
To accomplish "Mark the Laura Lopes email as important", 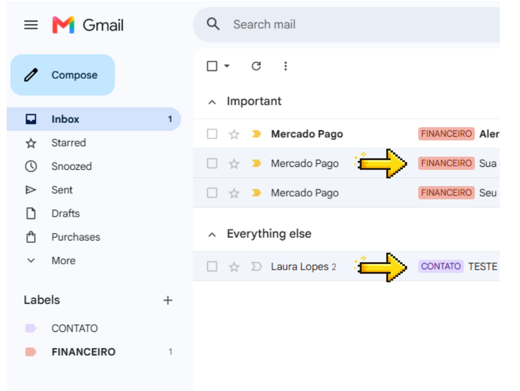I will (256, 267).
